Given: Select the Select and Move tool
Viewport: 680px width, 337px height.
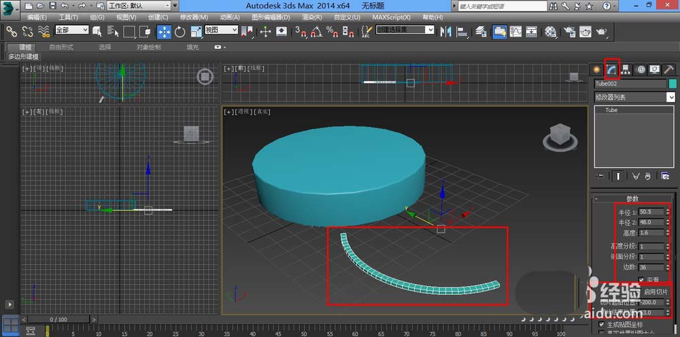Looking at the screenshot, I should [x=164, y=32].
